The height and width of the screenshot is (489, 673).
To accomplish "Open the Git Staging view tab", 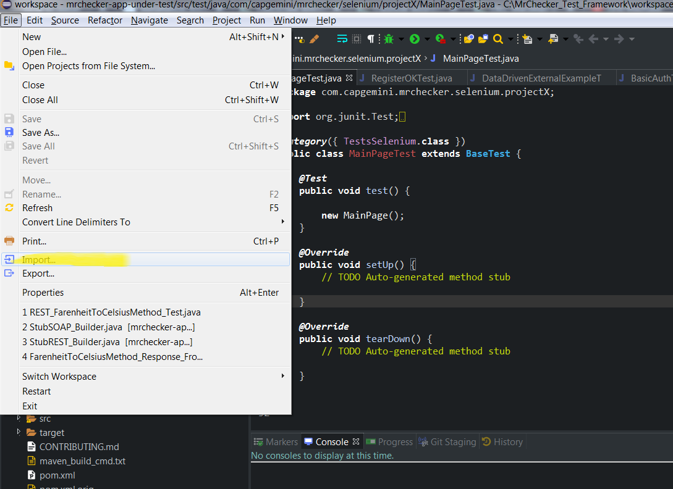I will coord(453,441).
